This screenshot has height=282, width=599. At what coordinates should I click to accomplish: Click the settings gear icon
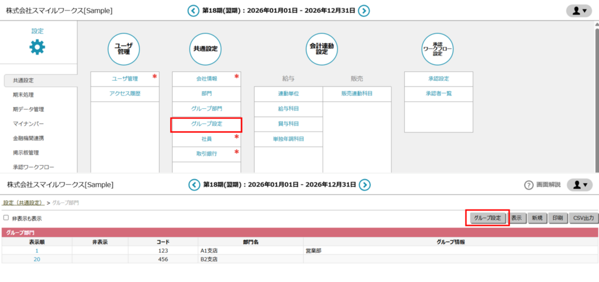(x=37, y=47)
